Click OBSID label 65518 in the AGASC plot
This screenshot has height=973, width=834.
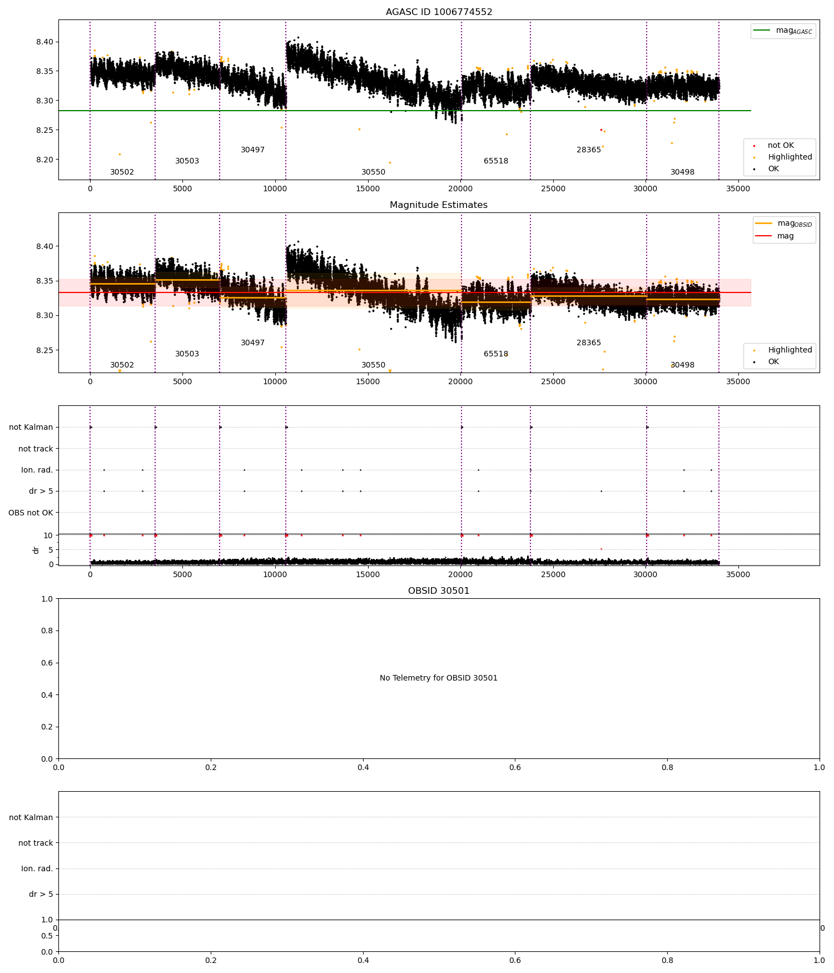(496, 161)
